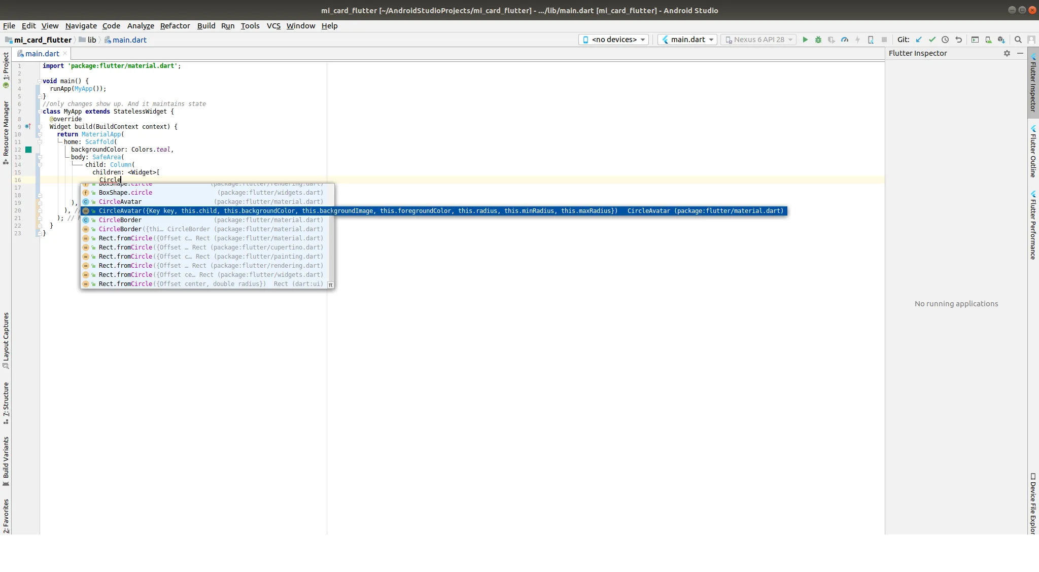Choose CircleBorder class from completion list

(120, 220)
